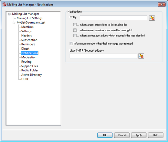Image resolution: width=168 pixels, height=142 pixels.
Task: Toggle Inform non-members message was refused
Action: [71, 44]
